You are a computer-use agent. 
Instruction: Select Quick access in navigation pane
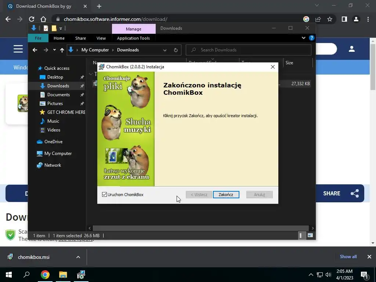pos(57,68)
